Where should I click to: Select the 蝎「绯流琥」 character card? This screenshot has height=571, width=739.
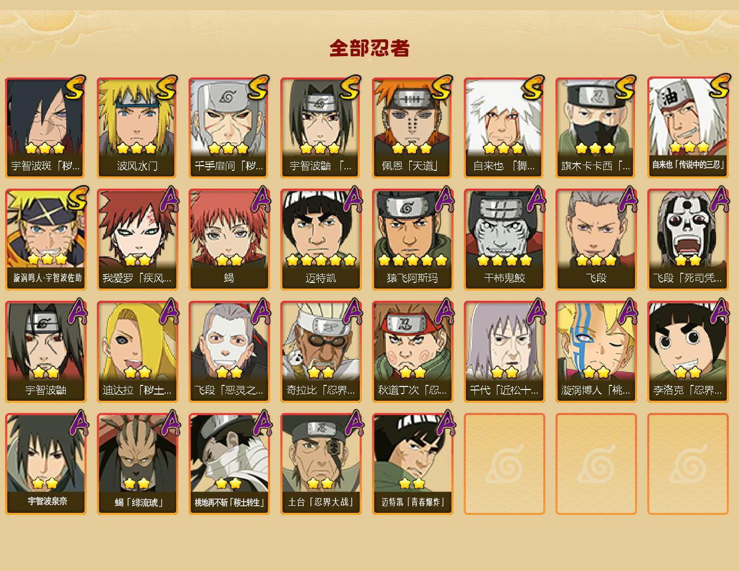[x=137, y=463]
